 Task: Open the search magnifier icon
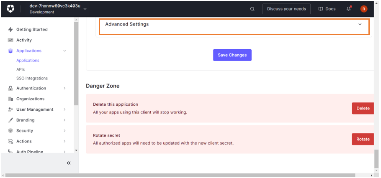[252, 9]
